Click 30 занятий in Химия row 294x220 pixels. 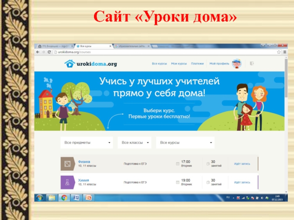coord(216,182)
